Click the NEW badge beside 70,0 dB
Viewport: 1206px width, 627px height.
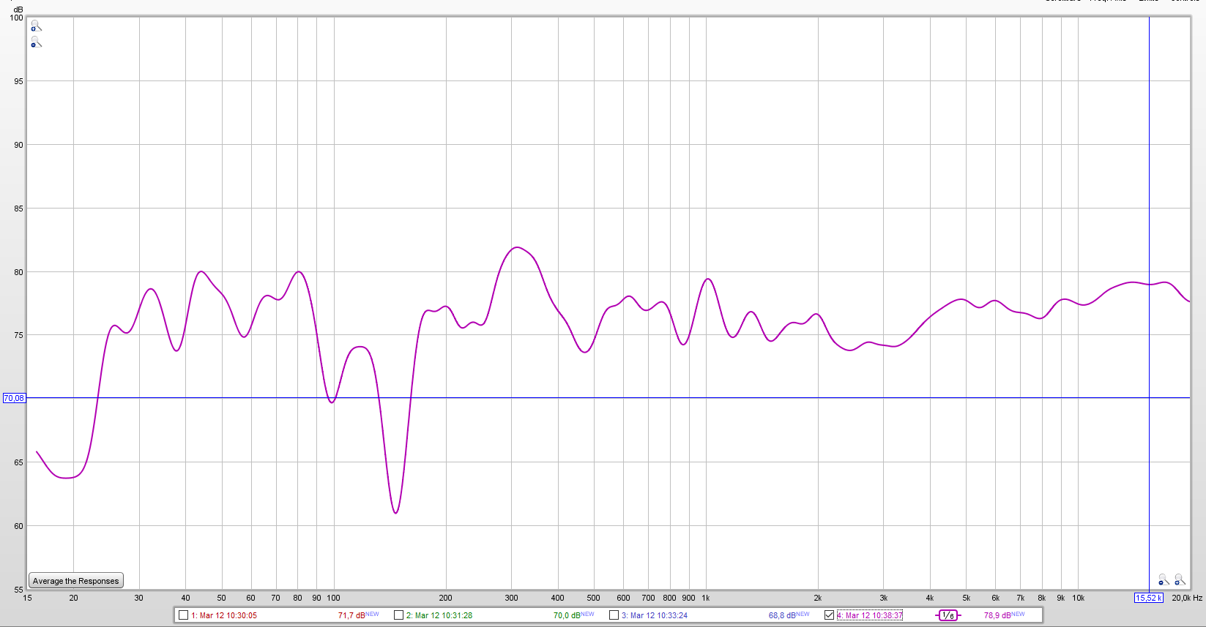[587, 615]
